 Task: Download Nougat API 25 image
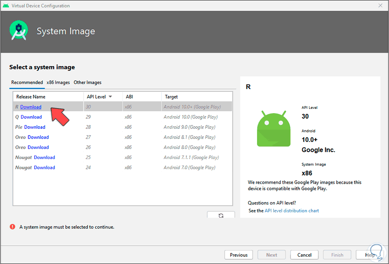[x=44, y=157]
